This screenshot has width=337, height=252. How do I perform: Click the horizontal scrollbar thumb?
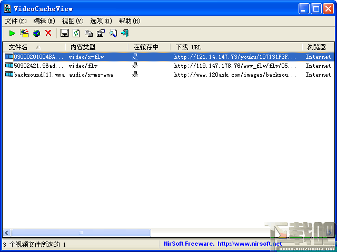[81, 233]
